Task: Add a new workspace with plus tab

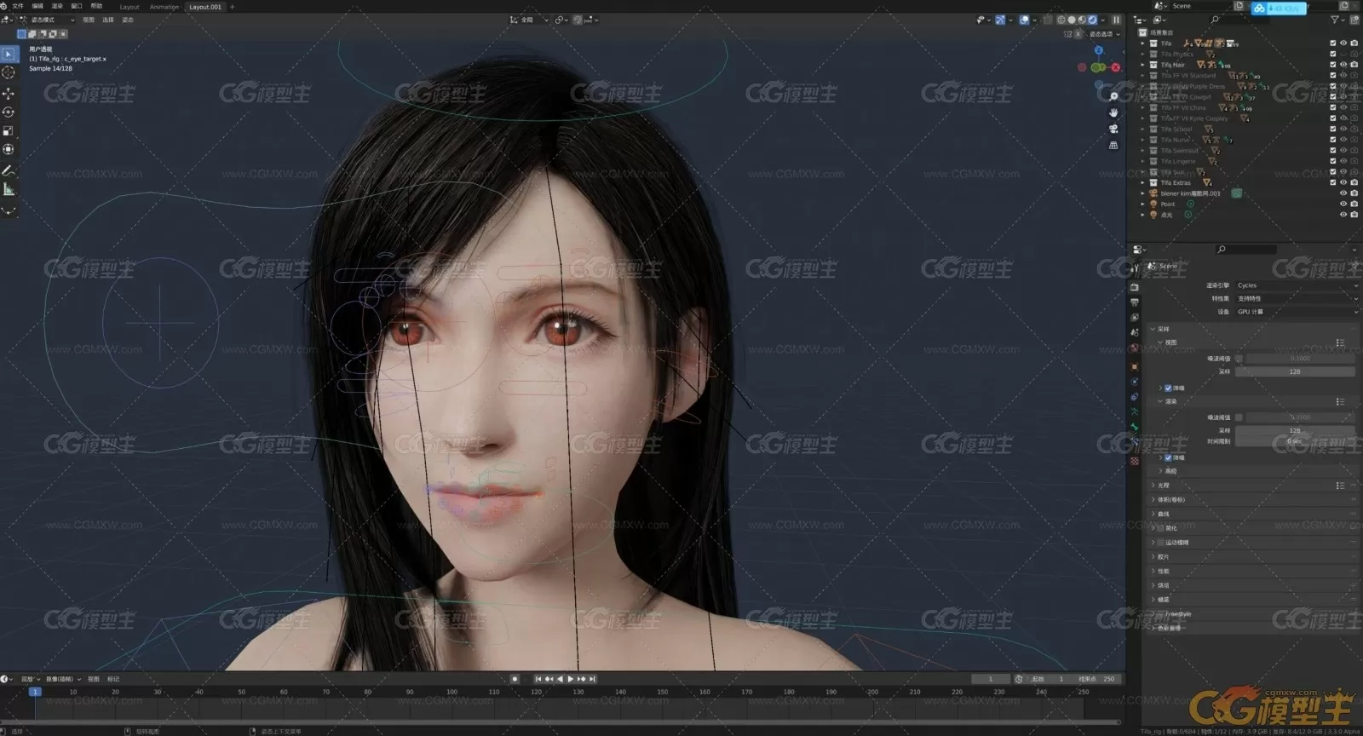Action: [x=233, y=7]
